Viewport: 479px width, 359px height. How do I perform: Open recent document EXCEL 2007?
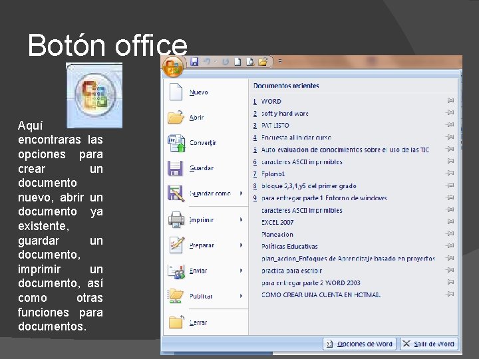pos(277,223)
